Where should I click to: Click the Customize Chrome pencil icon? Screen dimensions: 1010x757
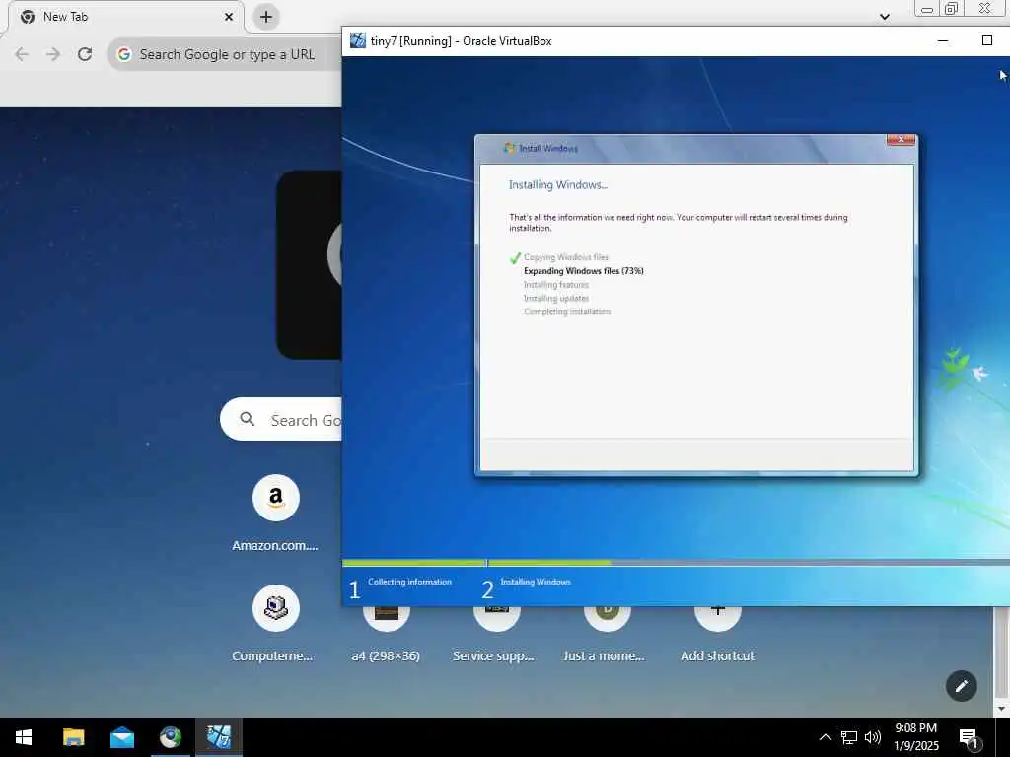point(961,686)
